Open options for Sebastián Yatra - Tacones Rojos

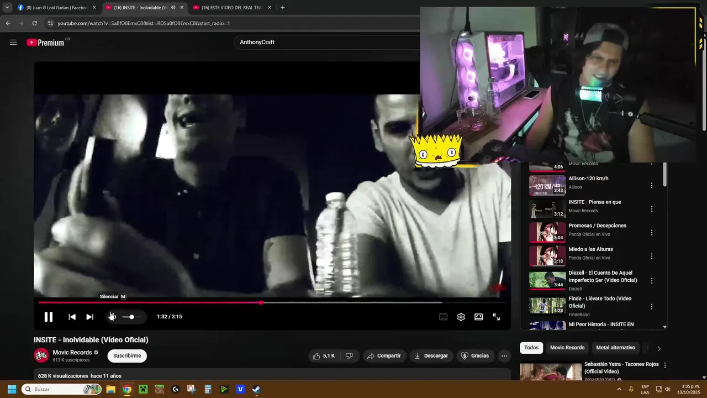click(665, 365)
